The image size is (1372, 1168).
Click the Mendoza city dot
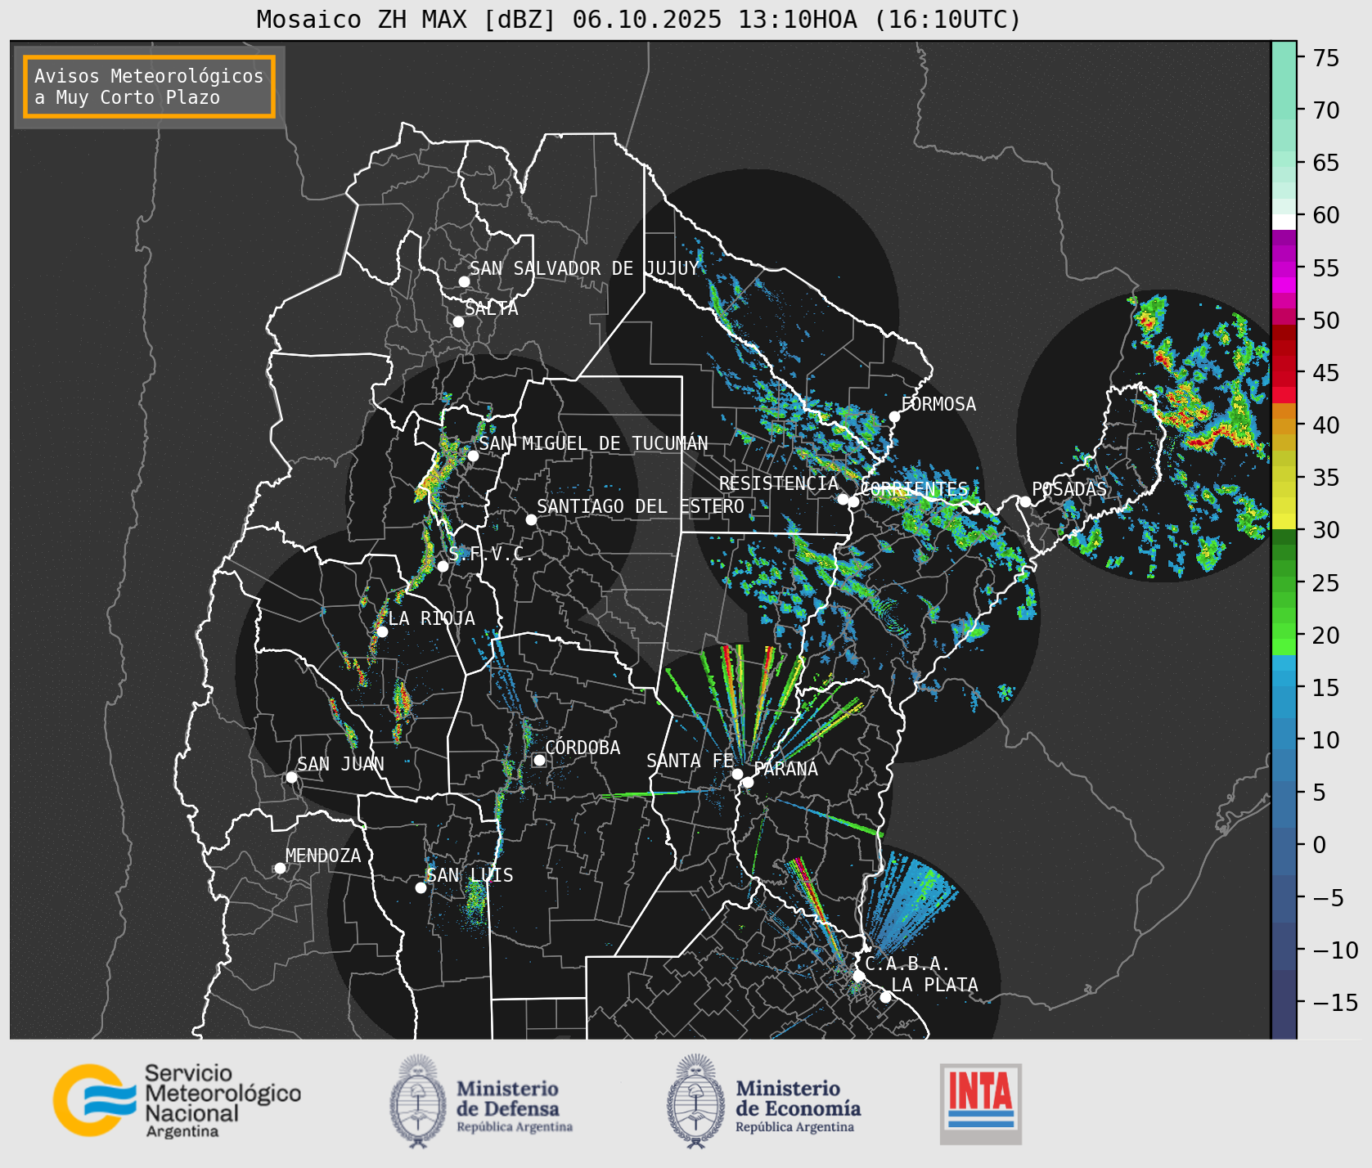point(280,868)
